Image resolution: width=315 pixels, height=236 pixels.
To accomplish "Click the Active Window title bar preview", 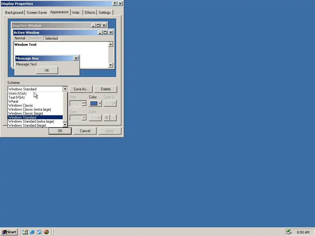I will click(55, 33).
